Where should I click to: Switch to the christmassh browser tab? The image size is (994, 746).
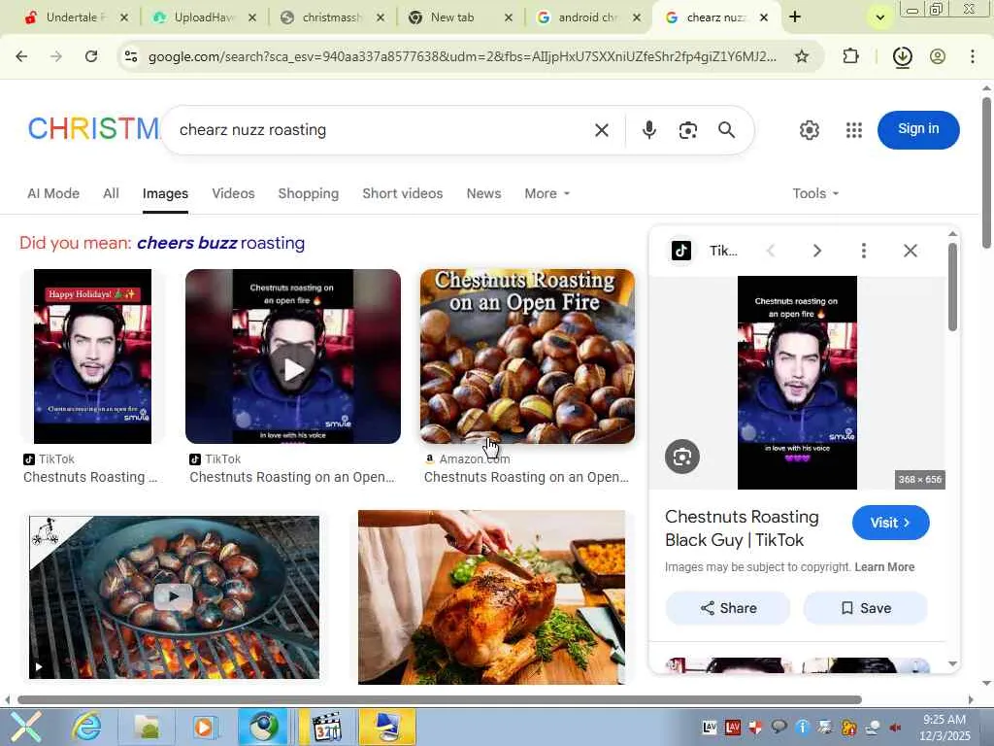(332, 17)
